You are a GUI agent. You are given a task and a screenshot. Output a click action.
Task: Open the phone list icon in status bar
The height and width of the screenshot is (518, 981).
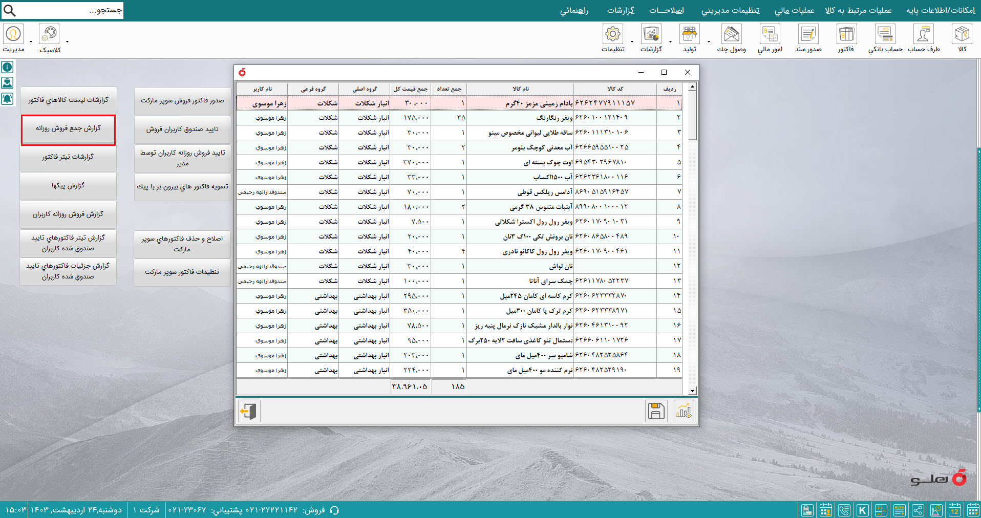(844, 510)
